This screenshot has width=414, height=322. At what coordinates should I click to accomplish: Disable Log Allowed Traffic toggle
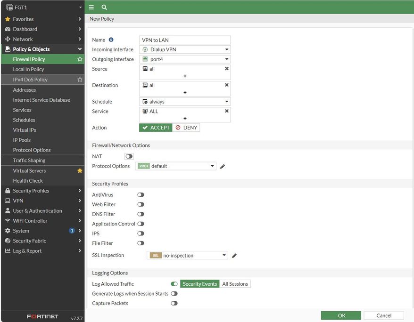click(x=174, y=284)
